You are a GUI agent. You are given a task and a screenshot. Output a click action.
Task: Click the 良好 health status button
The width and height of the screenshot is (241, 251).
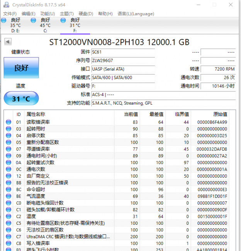tap(21, 68)
